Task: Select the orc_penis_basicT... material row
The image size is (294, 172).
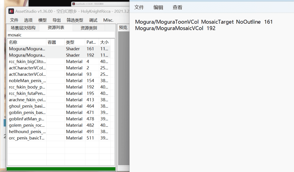Action: coord(59,138)
